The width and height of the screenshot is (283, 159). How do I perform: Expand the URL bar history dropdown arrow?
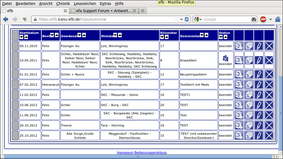click(181, 19)
